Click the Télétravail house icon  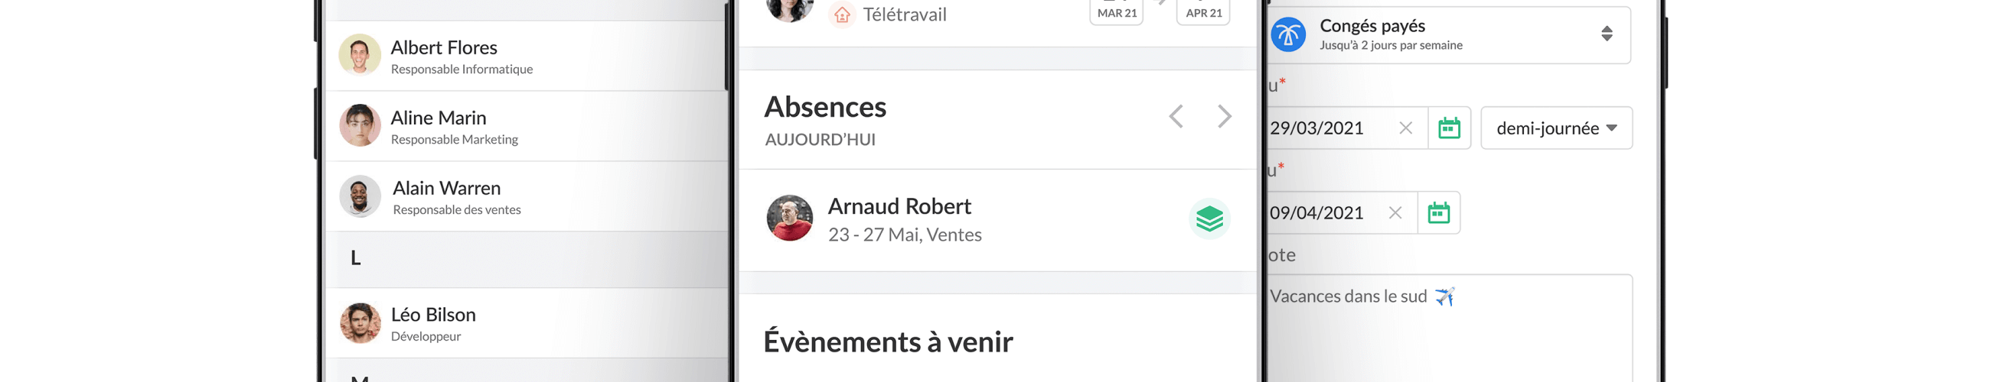[x=842, y=15]
